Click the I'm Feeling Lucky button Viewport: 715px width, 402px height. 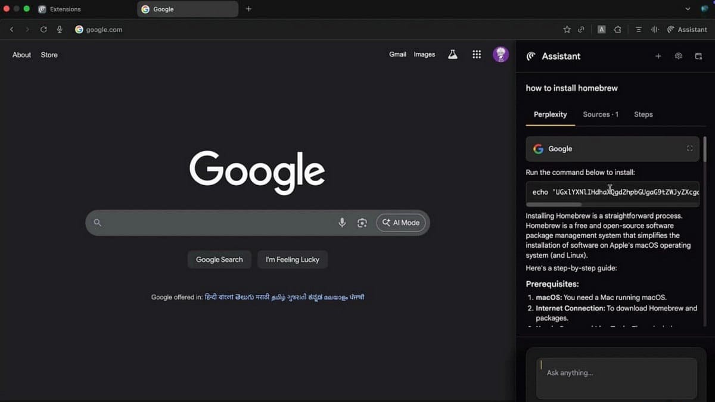[293, 259]
